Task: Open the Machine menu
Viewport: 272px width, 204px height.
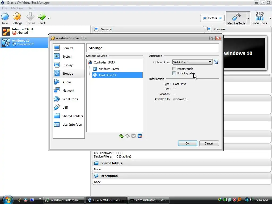Action: pos(17,8)
